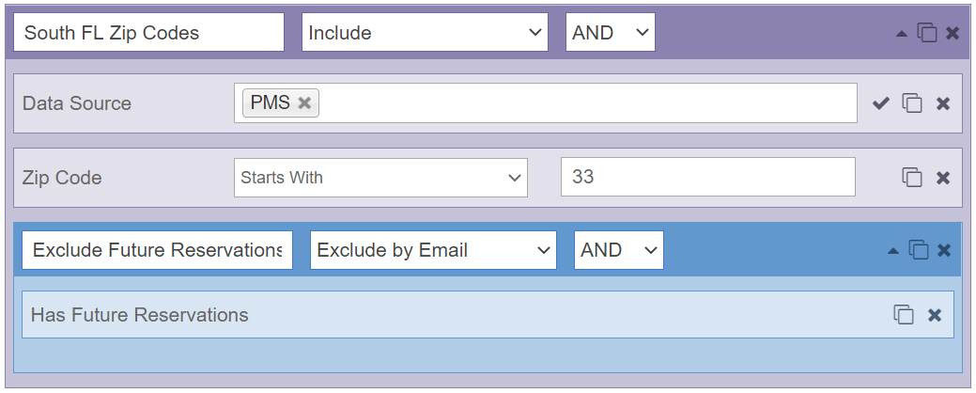Delete the Zip Code condition row

pos(943,178)
